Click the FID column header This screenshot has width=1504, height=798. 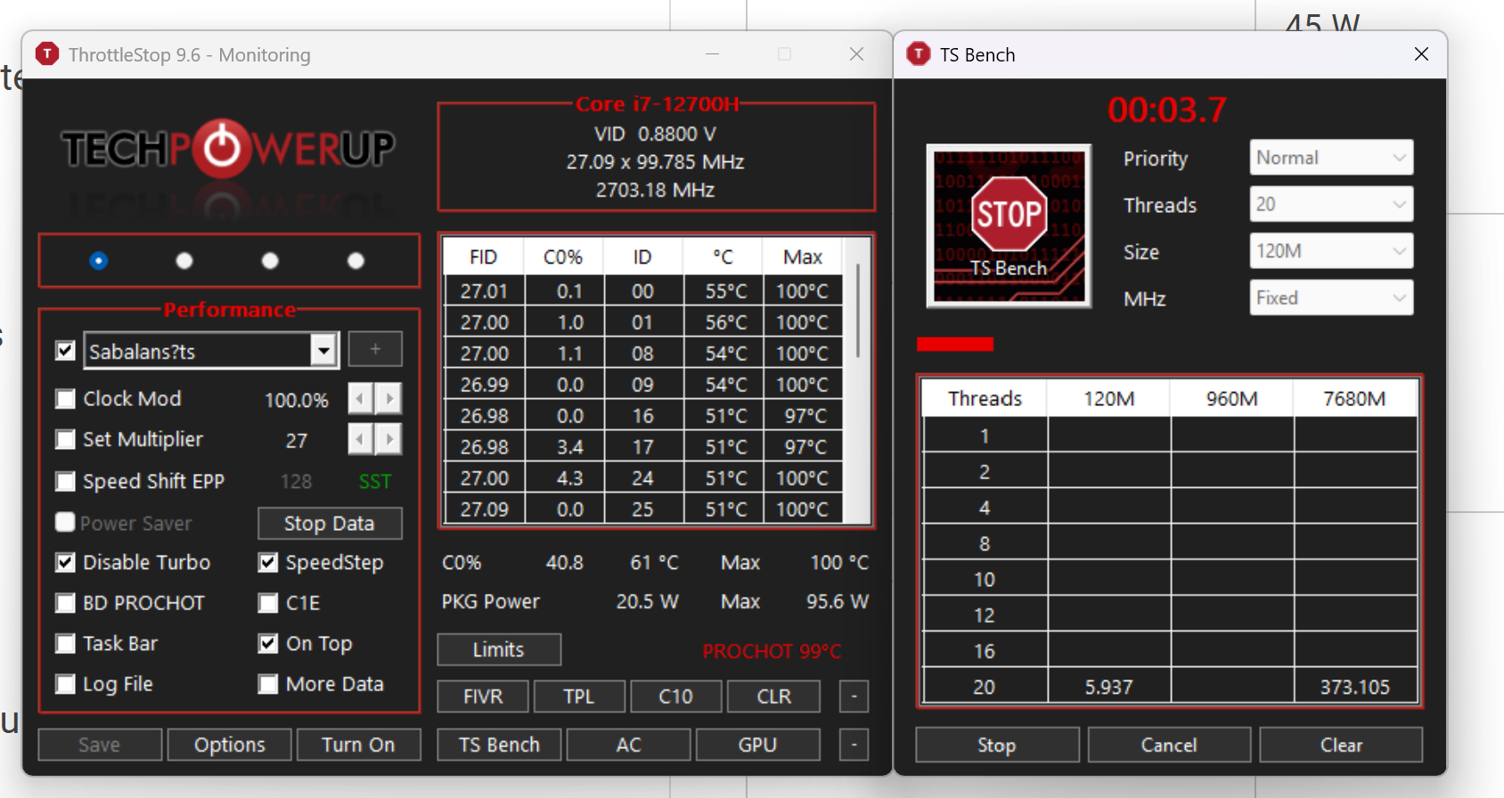[484, 257]
